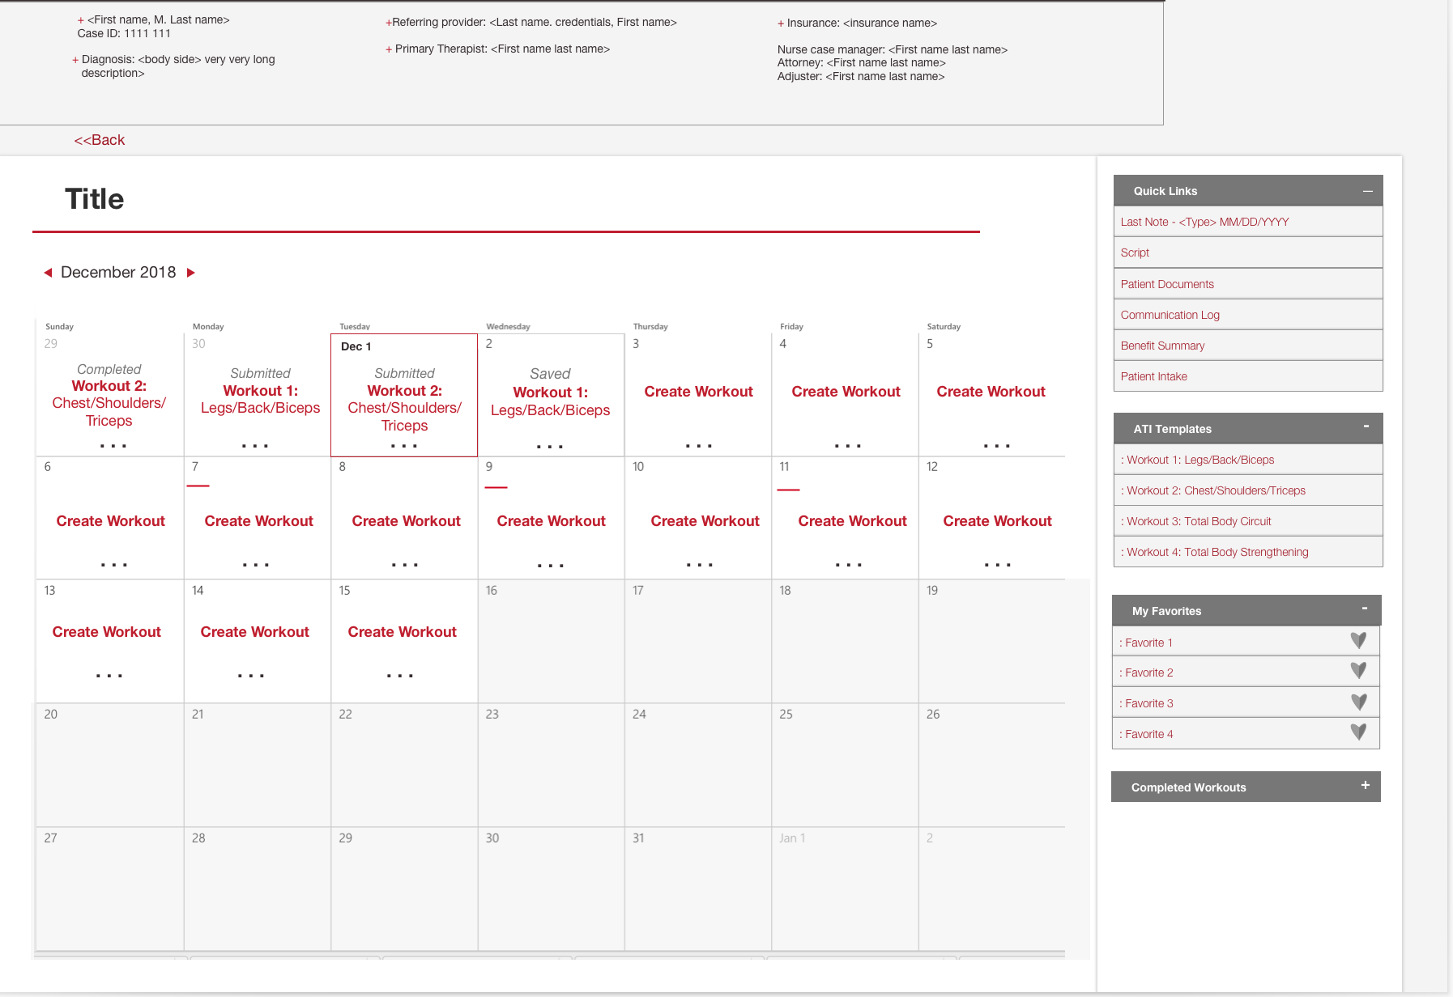Select template Workout 2: Chest/Shoulders/Triceps

(x=1248, y=490)
